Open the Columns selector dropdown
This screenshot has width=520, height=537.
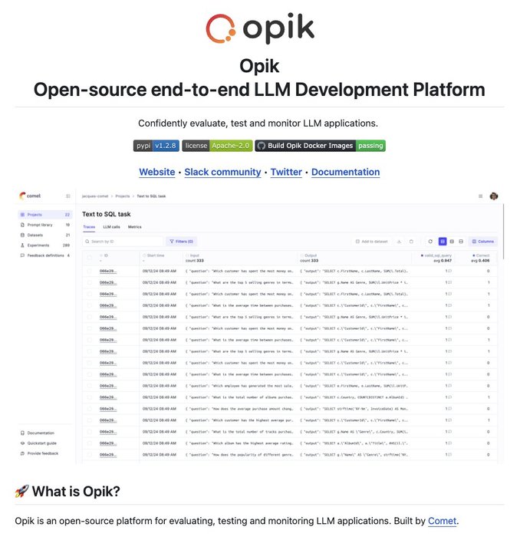[483, 242]
